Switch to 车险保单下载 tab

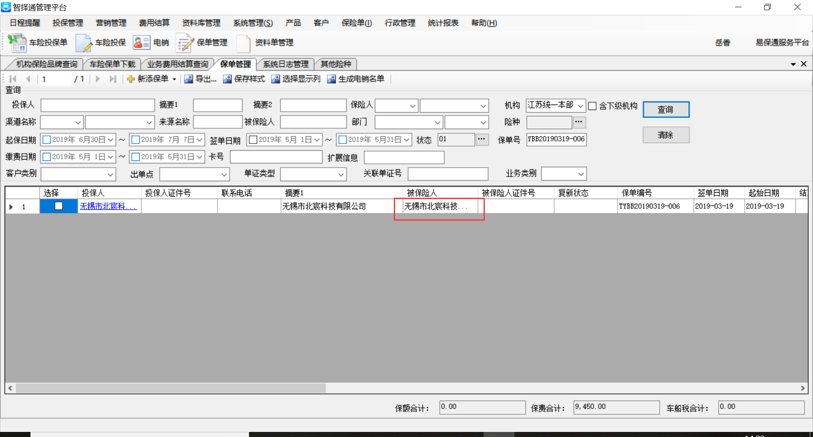tap(112, 64)
